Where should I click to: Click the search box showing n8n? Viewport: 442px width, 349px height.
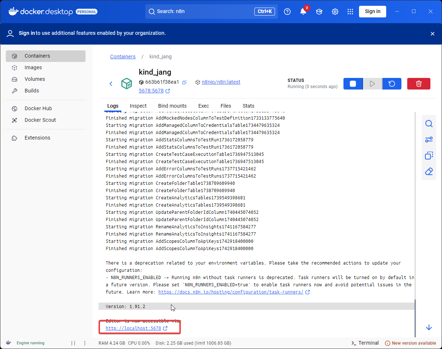tap(212, 11)
